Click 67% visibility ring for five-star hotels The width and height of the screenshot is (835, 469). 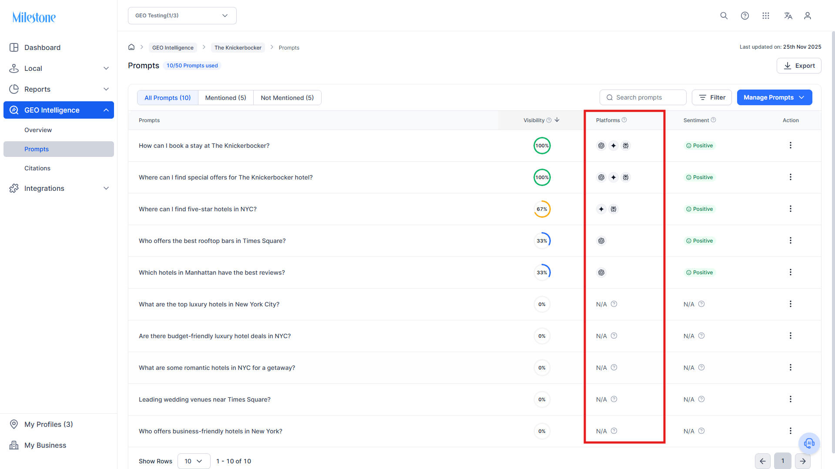tap(542, 209)
